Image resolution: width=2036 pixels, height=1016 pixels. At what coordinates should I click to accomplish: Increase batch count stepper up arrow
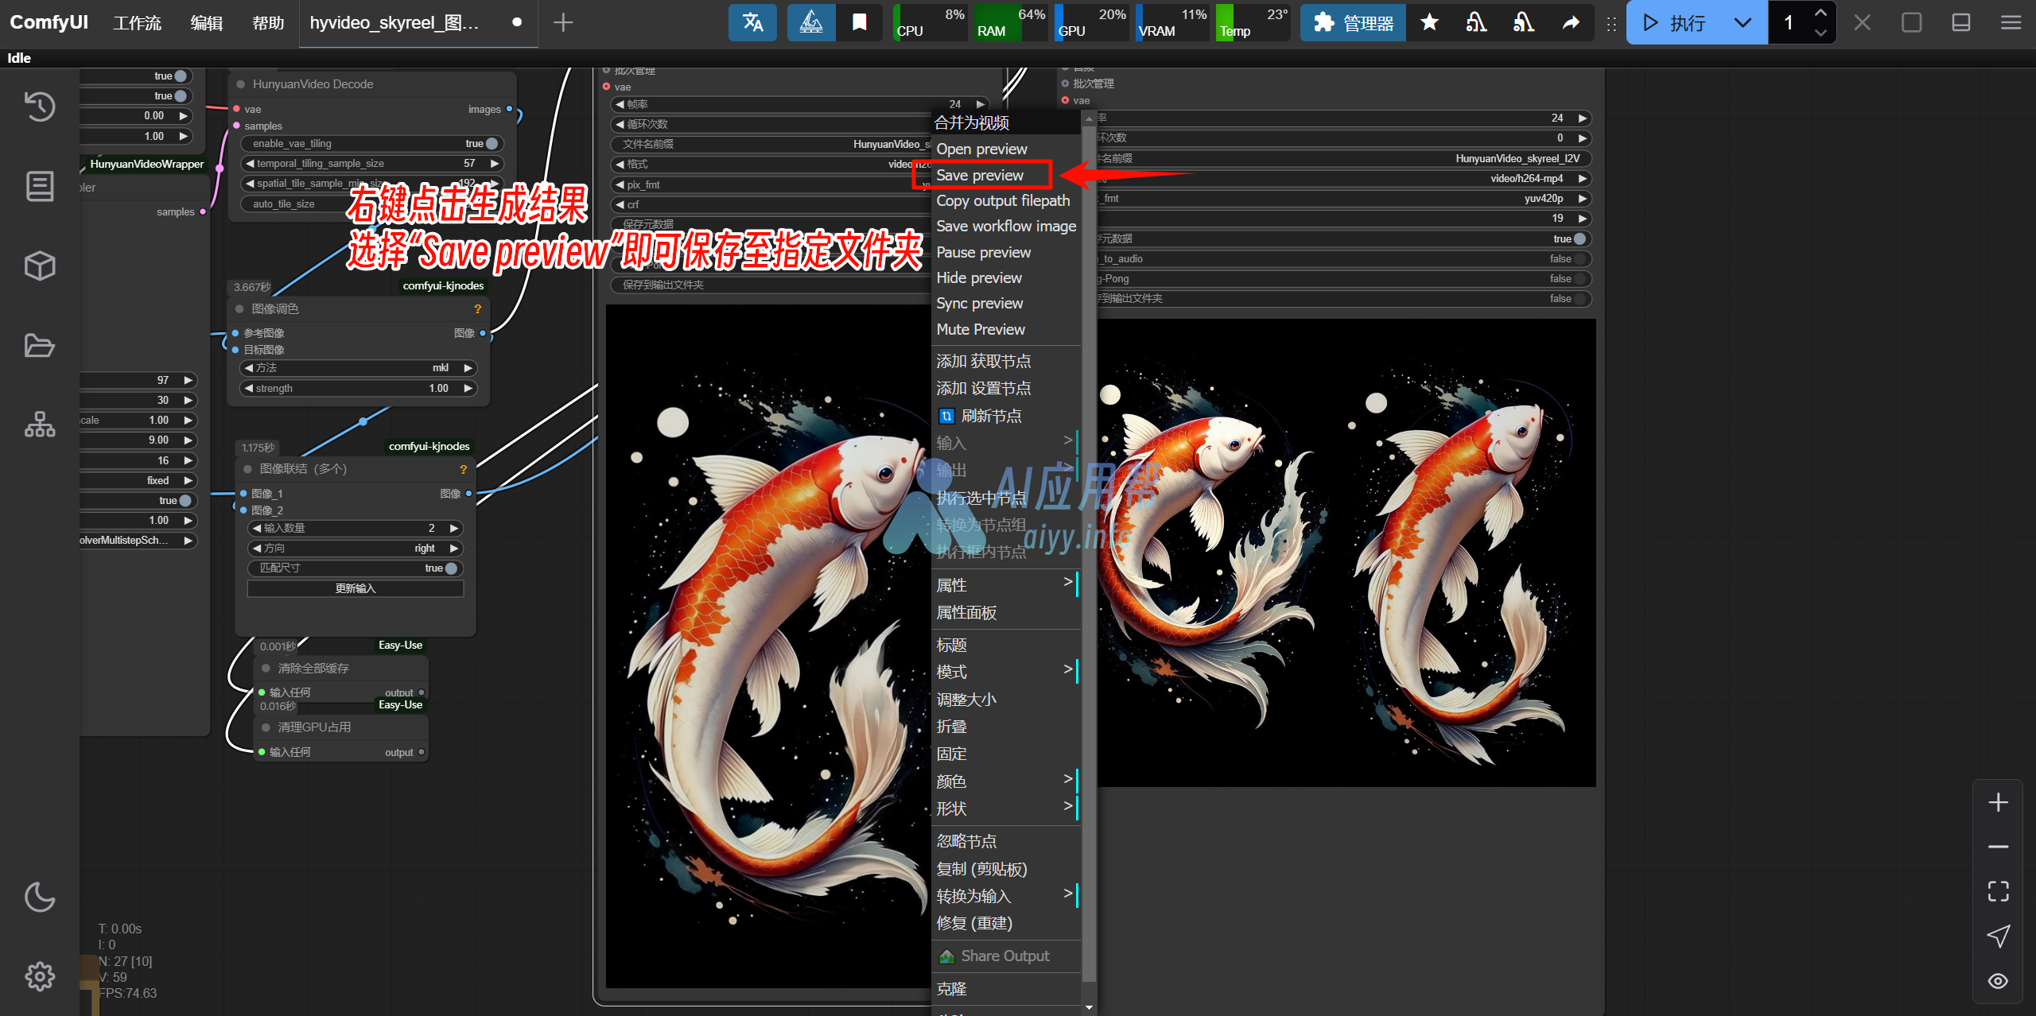pyautogui.click(x=1820, y=13)
